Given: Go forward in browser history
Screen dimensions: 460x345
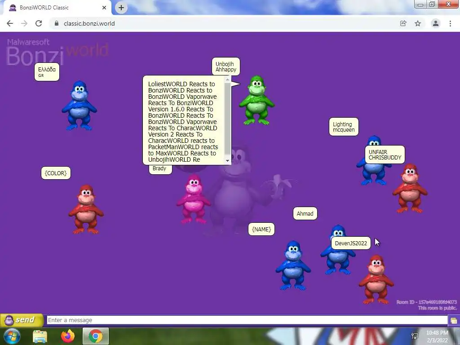Looking at the screenshot, I should (24, 23).
